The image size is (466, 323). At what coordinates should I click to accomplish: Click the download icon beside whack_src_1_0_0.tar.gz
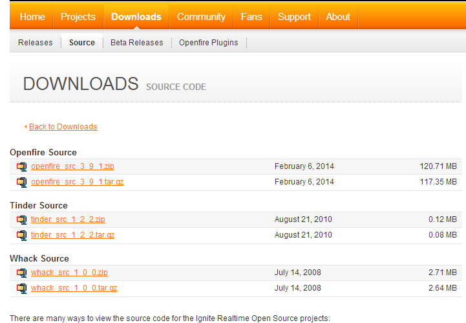[22, 288]
